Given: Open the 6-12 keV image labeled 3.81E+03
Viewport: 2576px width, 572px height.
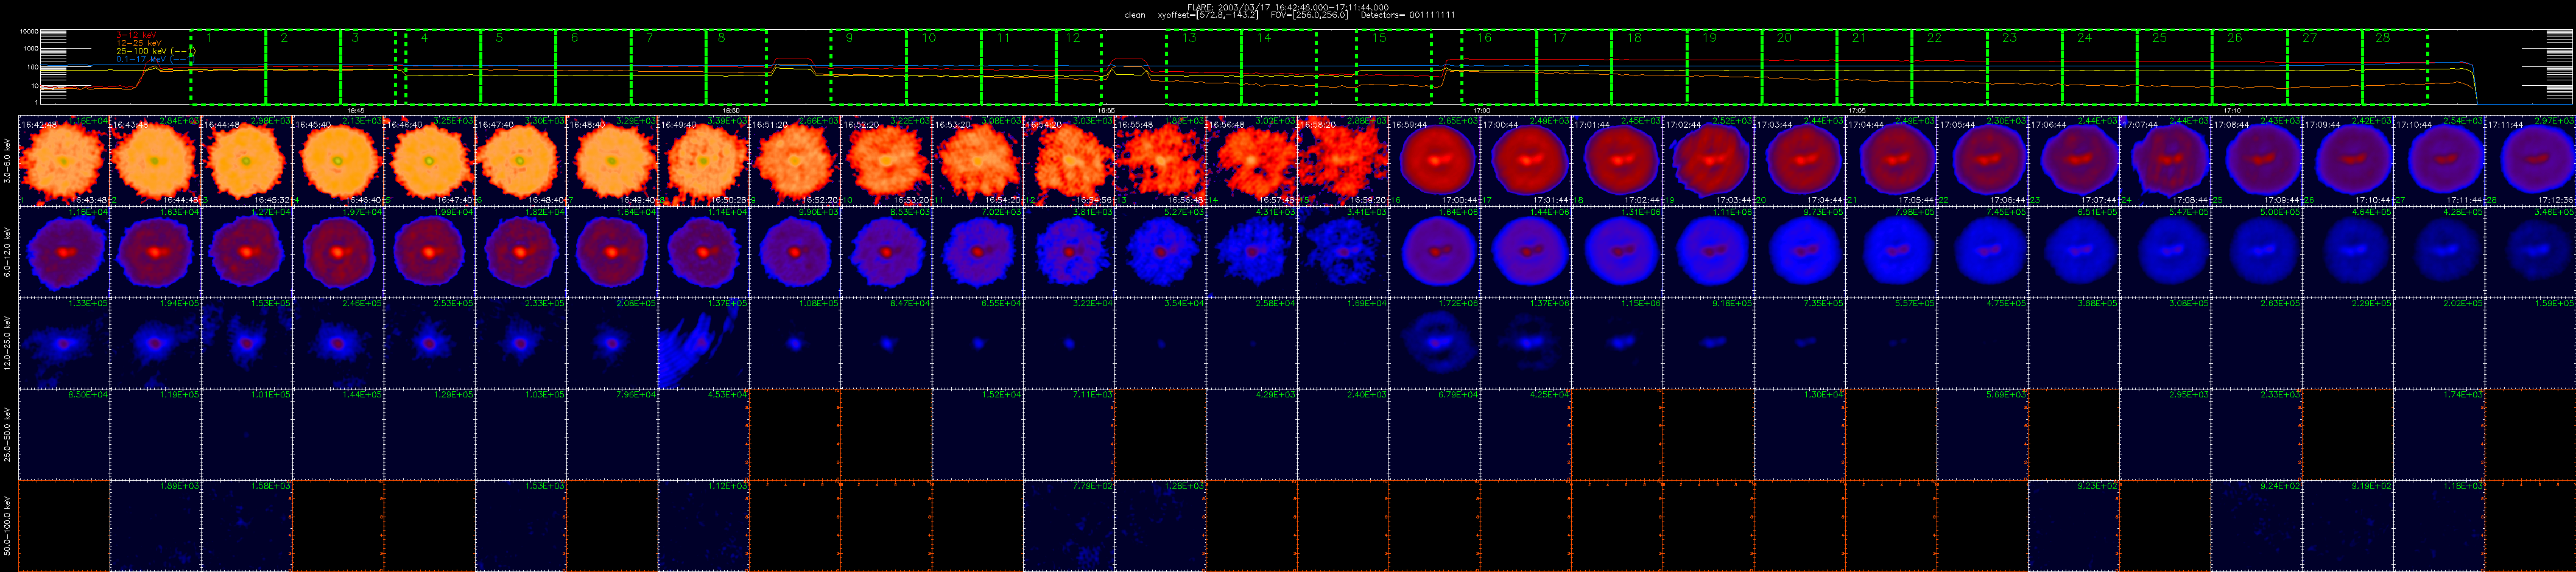Looking at the screenshot, I should pos(1069,252).
